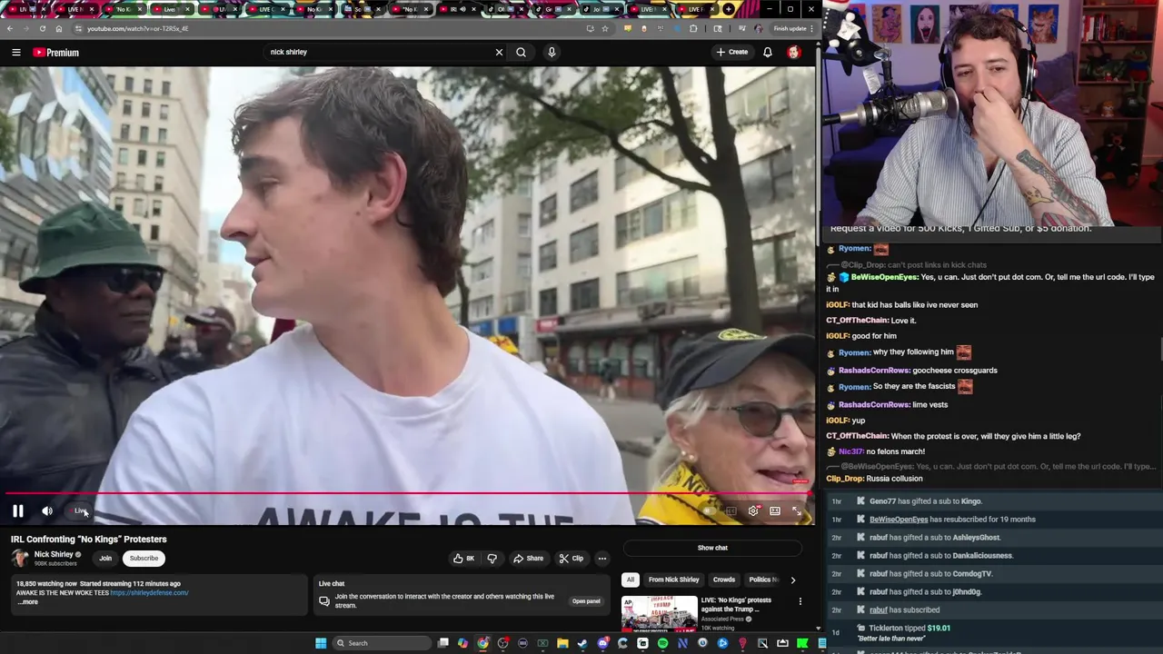Subscribe to Nick Shirley
Viewport: 1163px width, 654px height.
[144, 559]
